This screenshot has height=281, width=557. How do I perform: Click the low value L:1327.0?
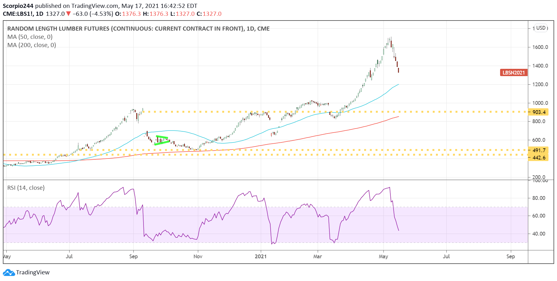[182, 14]
